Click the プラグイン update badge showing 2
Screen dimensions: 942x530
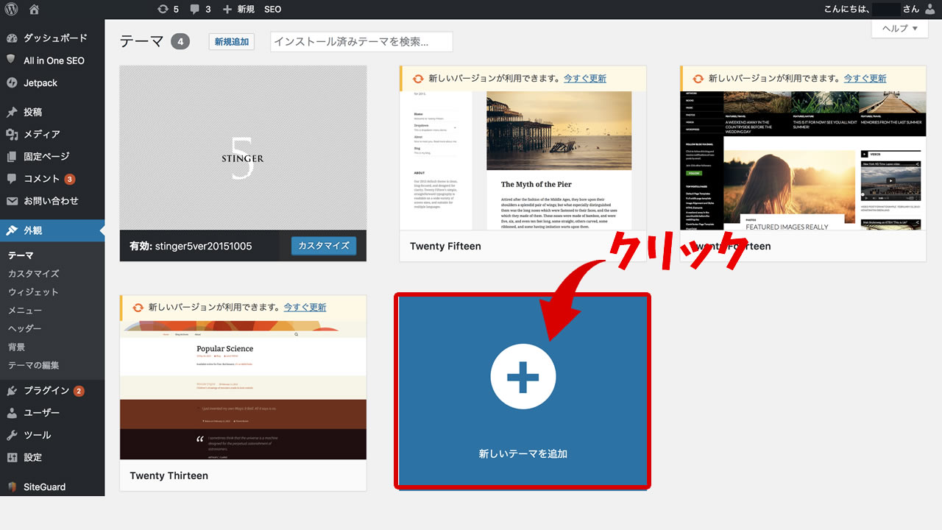click(x=79, y=391)
